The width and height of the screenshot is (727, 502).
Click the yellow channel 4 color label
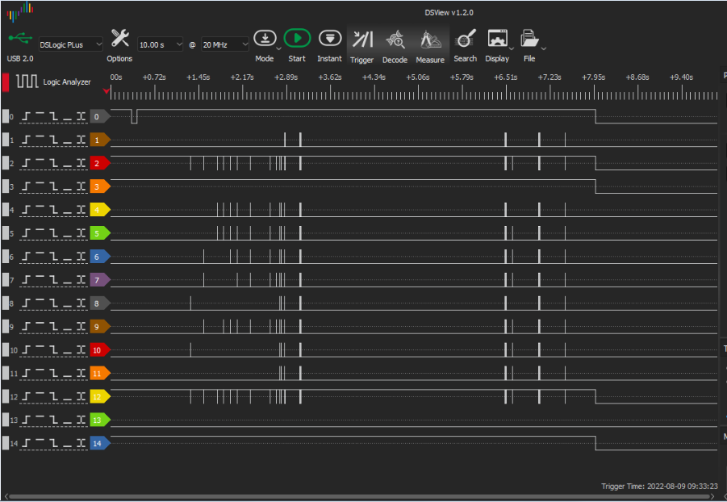100,210
